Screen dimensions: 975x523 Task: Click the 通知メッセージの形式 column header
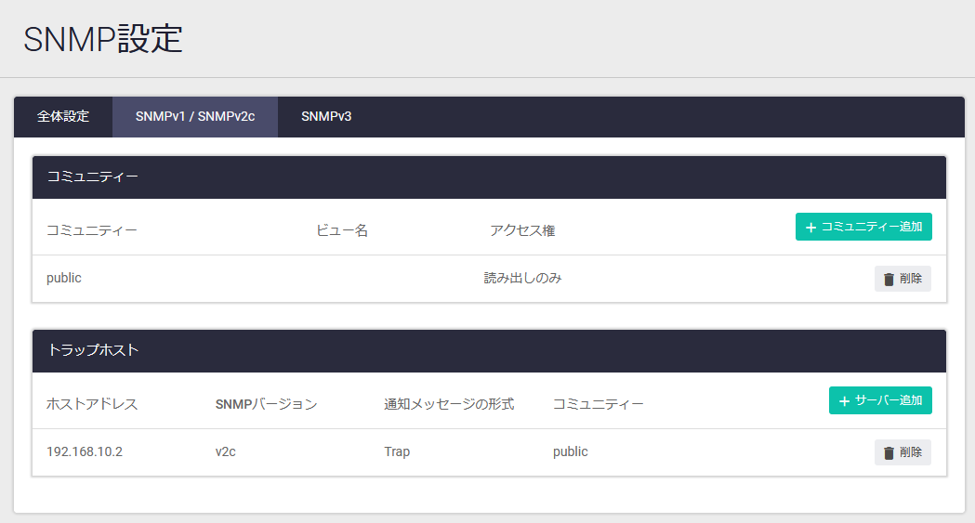point(449,404)
